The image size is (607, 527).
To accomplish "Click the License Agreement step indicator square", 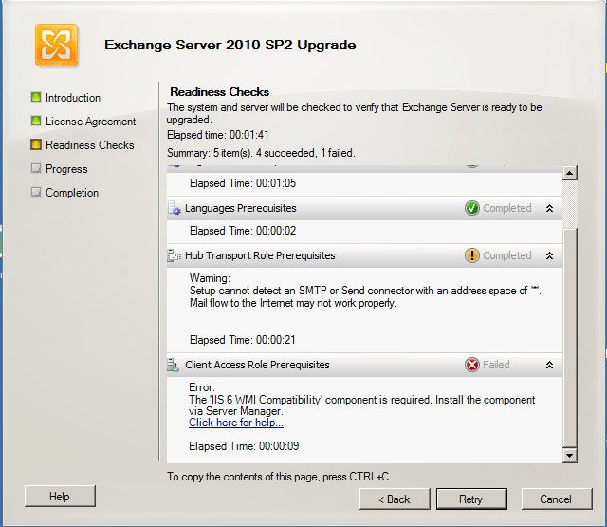I will pyautogui.click(x=36, y=121).
